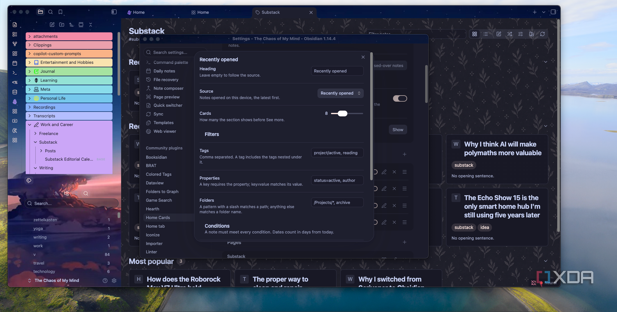Toggle the switch in the settings panel
The height and width of the screenshot is (312, 617).
coord(400,99)
